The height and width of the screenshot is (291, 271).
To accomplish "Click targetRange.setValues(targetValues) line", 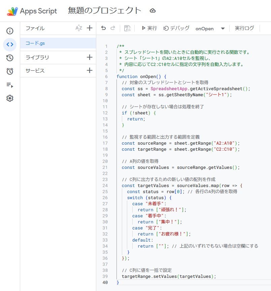I will (169, 277).
